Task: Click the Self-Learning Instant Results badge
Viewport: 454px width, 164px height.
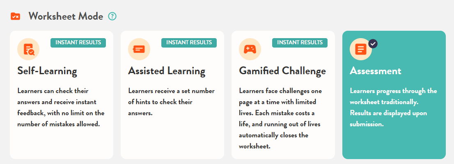Action: [x=78, y=43]
